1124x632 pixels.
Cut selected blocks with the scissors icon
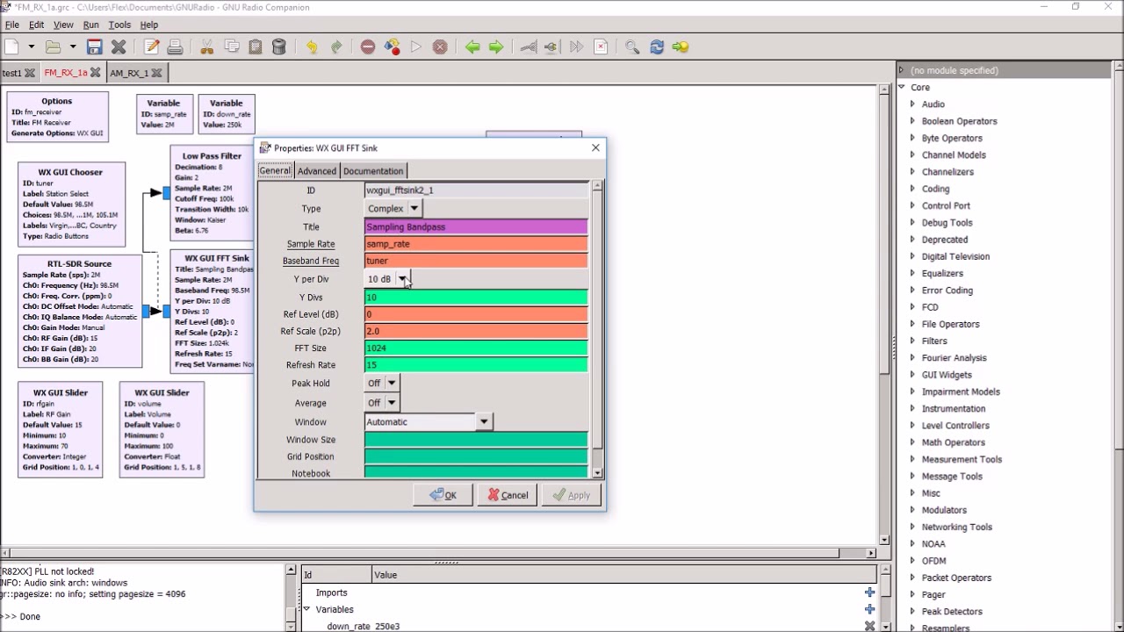207,47
